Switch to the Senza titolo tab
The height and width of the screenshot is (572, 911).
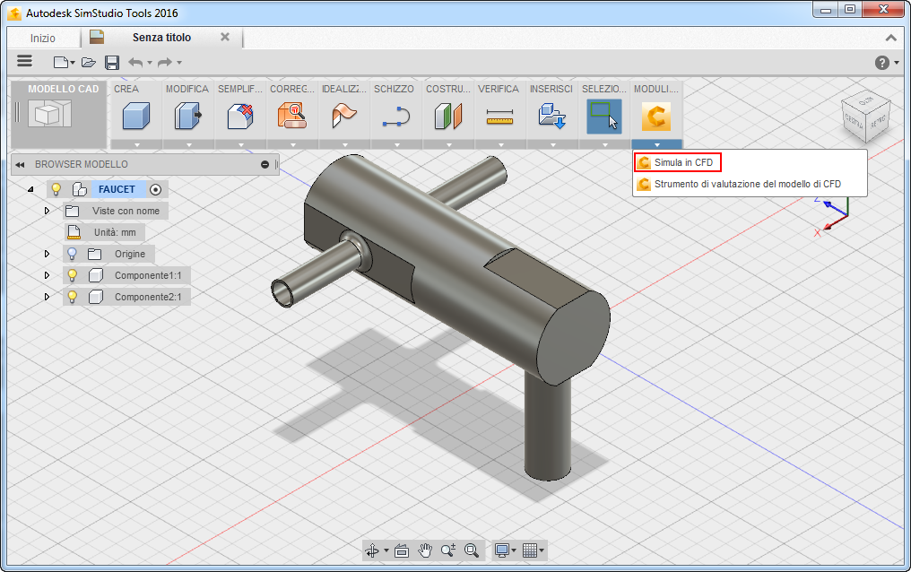(161, 37)
